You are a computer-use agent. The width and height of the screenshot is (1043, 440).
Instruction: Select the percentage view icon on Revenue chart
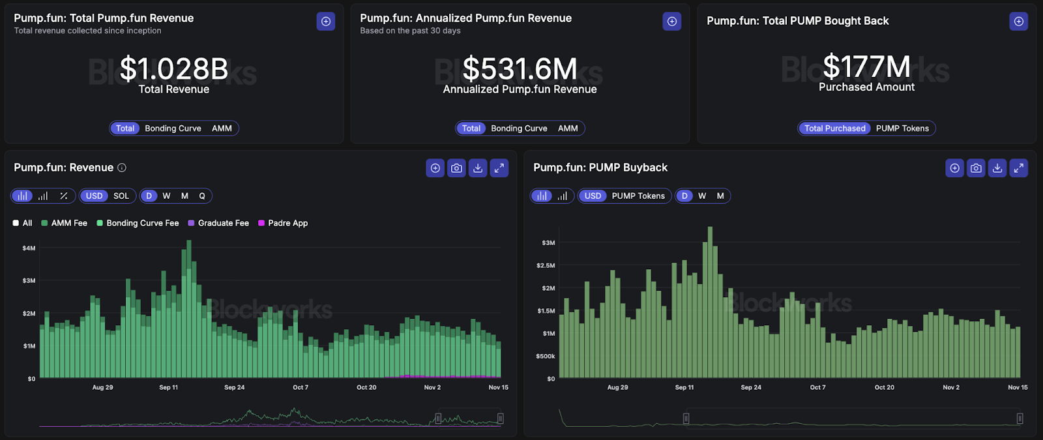(63, 196)
